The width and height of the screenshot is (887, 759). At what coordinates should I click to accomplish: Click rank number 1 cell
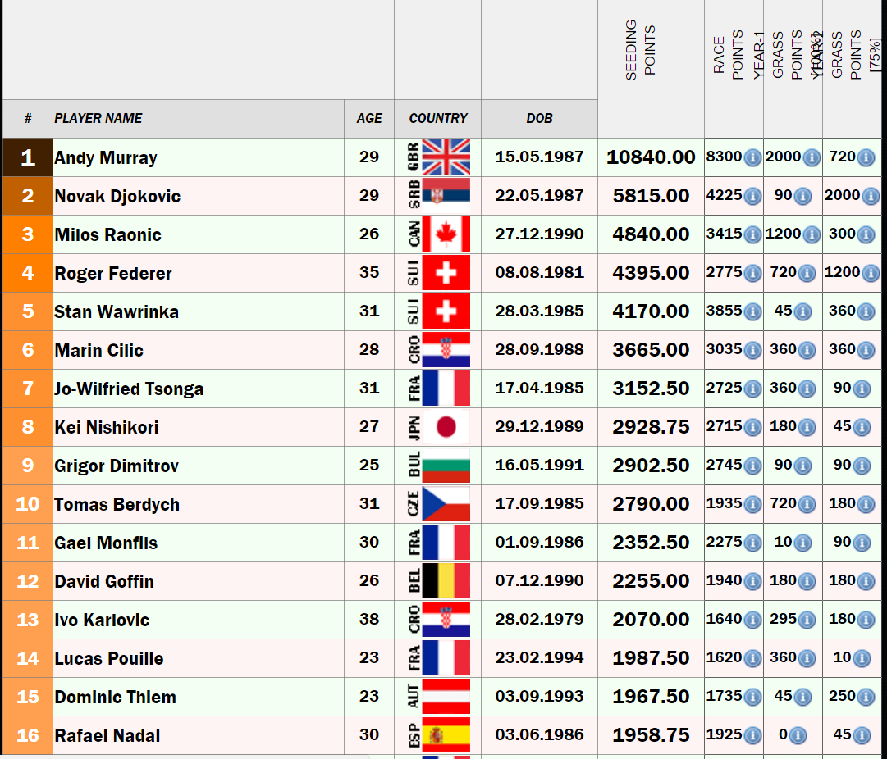[x=28, y=157]
